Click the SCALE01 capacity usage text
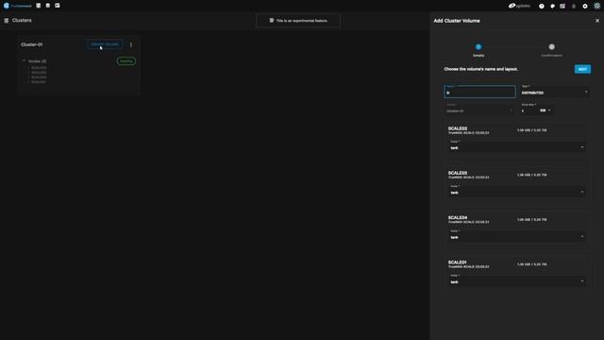This screenshot has height=340, width=604. click(531, 264)
